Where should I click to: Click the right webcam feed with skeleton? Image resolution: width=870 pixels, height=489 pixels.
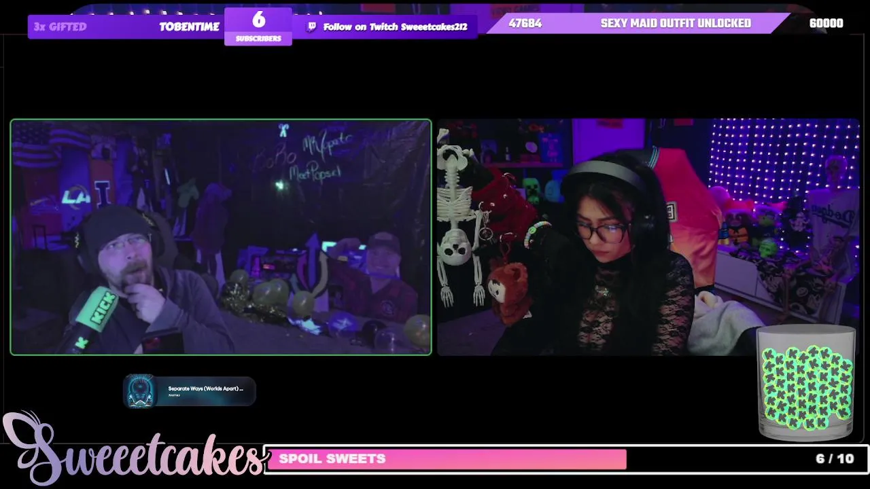click(648, 237)
